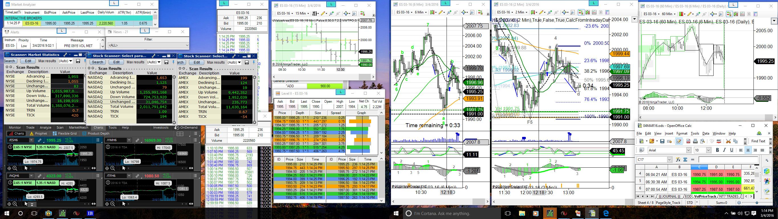778x219 pixels.
Task: Open the News filter <ALL> combo box
Action: 148,45
